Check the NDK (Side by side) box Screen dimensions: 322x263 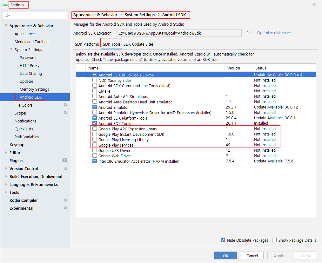[x=94, y=80]
